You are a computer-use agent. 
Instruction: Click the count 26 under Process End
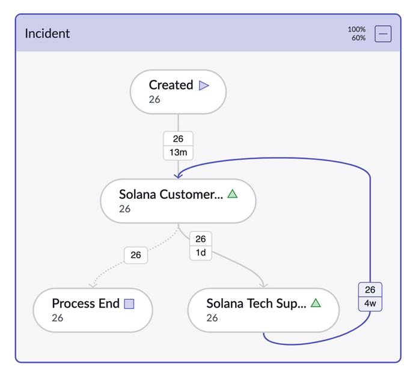(x=57, y=318)
